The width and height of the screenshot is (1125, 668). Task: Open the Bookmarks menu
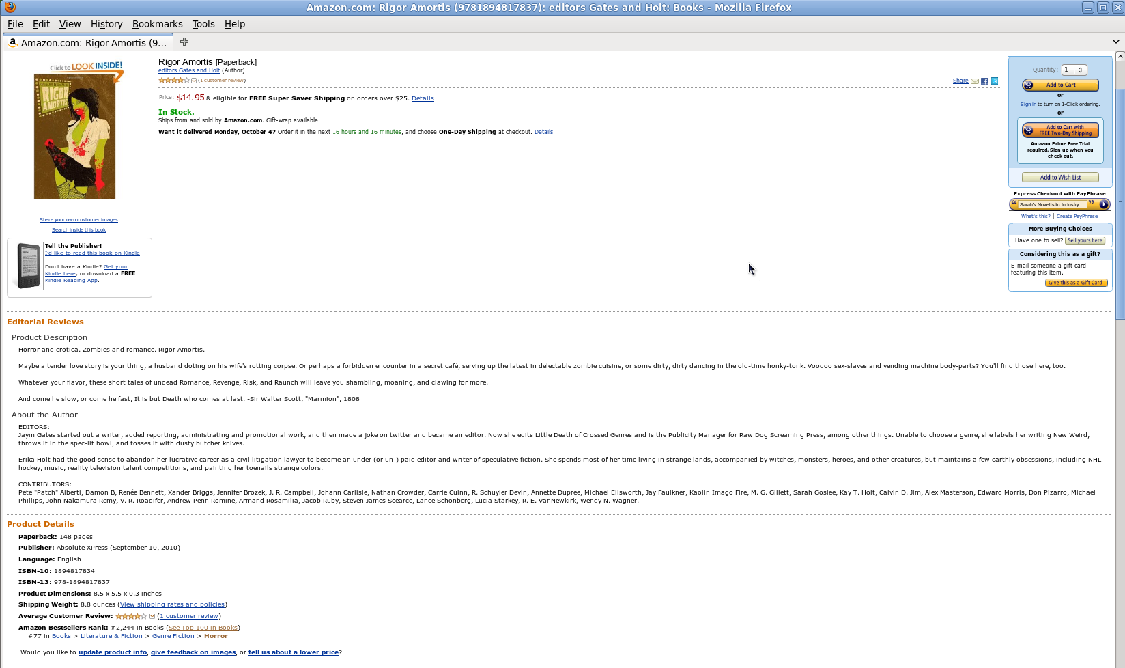[157, 24]
